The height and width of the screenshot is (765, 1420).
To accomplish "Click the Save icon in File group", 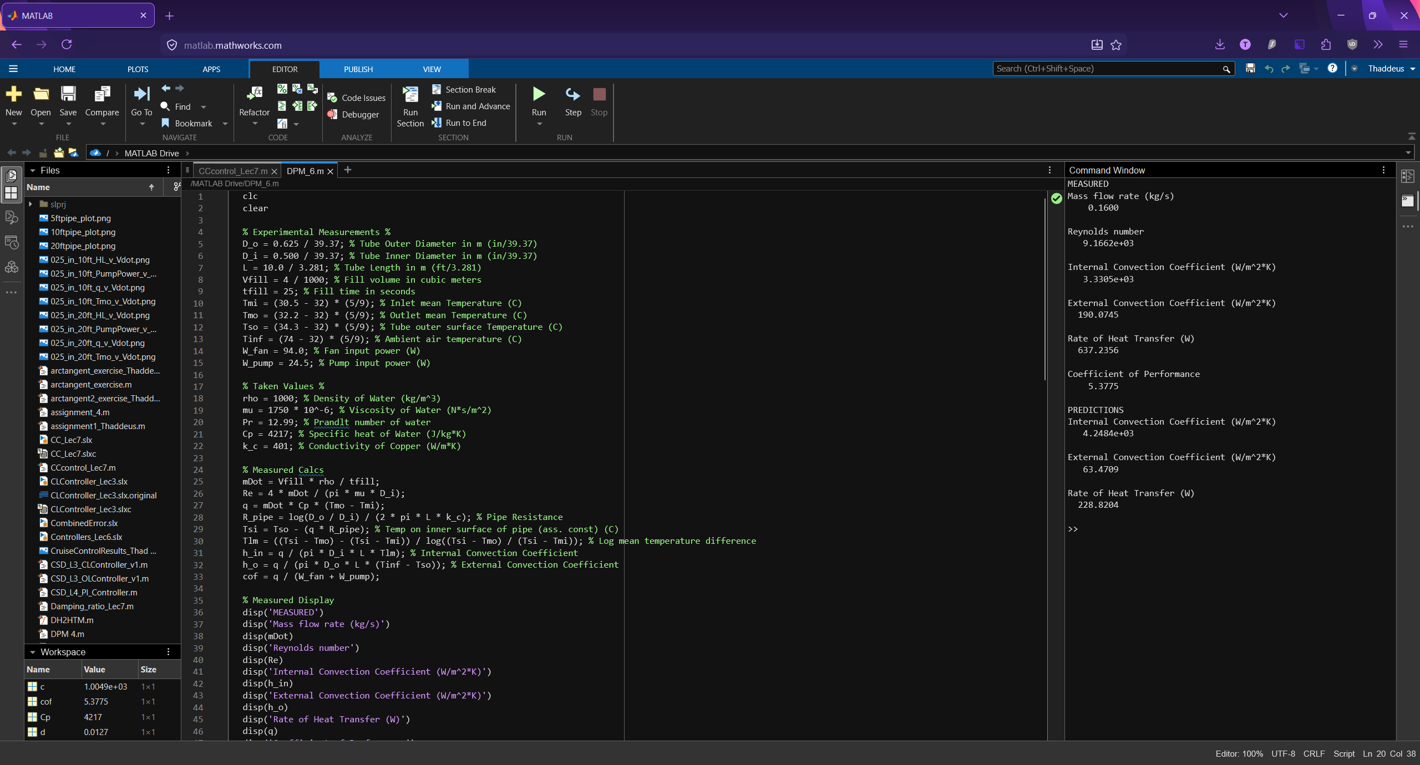I will tap(68, 94).
